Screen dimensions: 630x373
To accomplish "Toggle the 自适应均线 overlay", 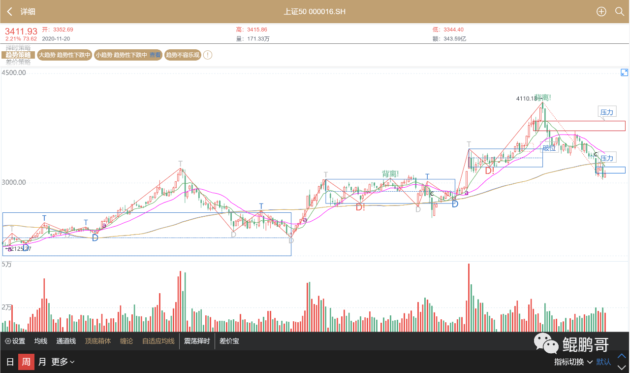I will [158, 341].
